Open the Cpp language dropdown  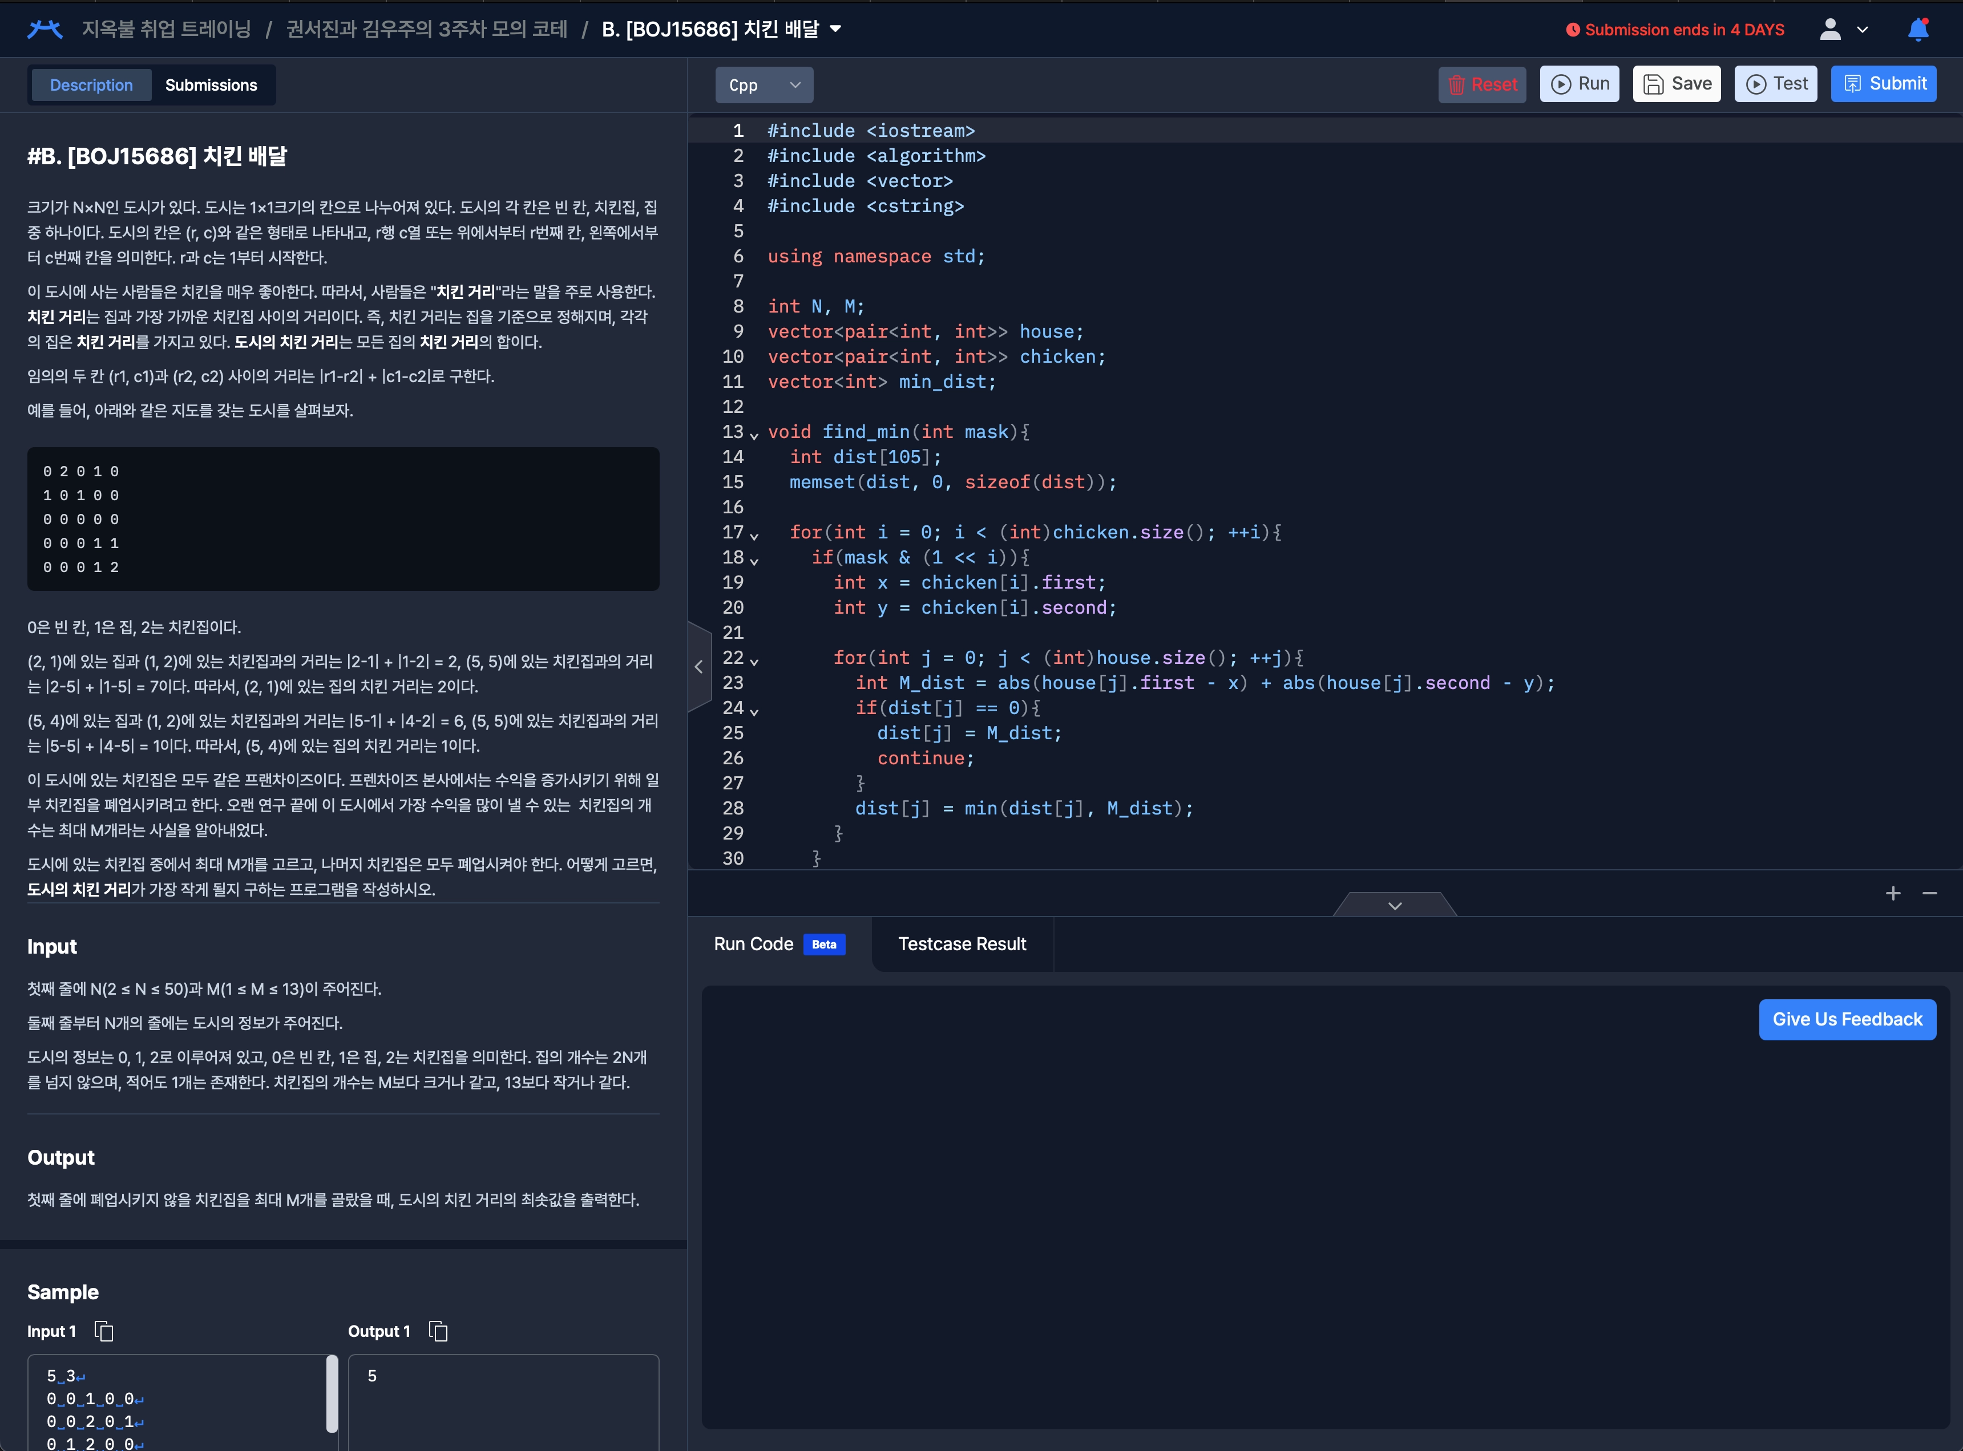pyautogui.click(x=765, y=85)
